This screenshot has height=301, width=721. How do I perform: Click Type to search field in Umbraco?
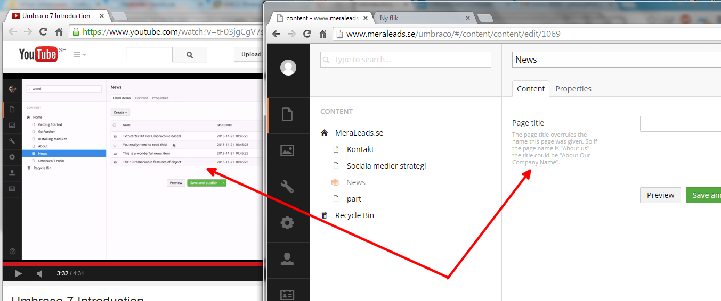[x=406, y=60]
